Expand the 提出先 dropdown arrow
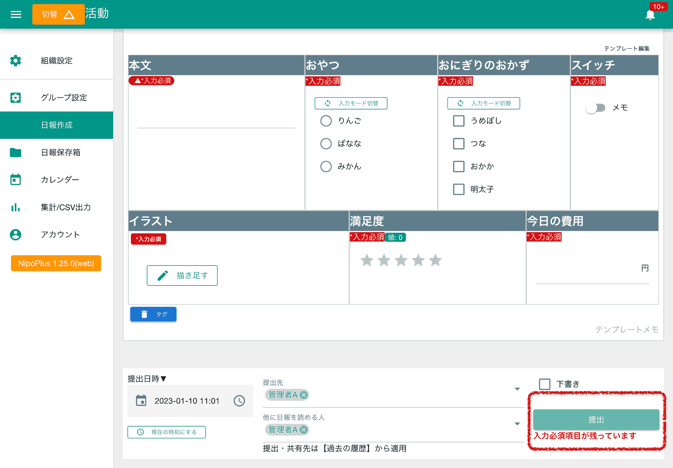 tap(517, 389)
